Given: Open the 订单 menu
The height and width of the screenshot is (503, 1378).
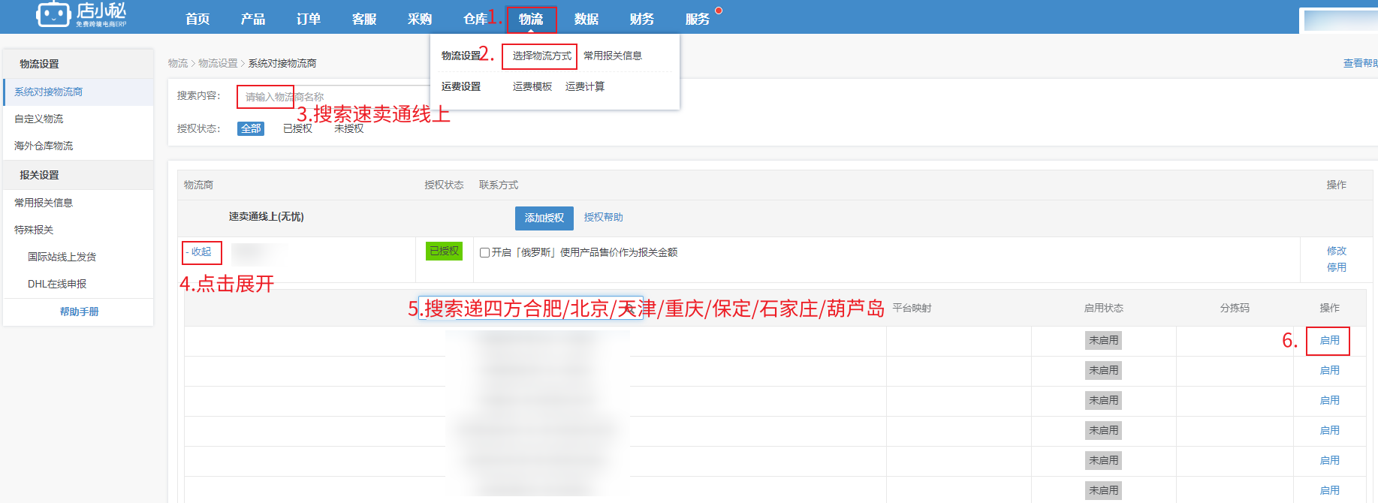Looking at the screenshot, I should (x=309, y=19).
